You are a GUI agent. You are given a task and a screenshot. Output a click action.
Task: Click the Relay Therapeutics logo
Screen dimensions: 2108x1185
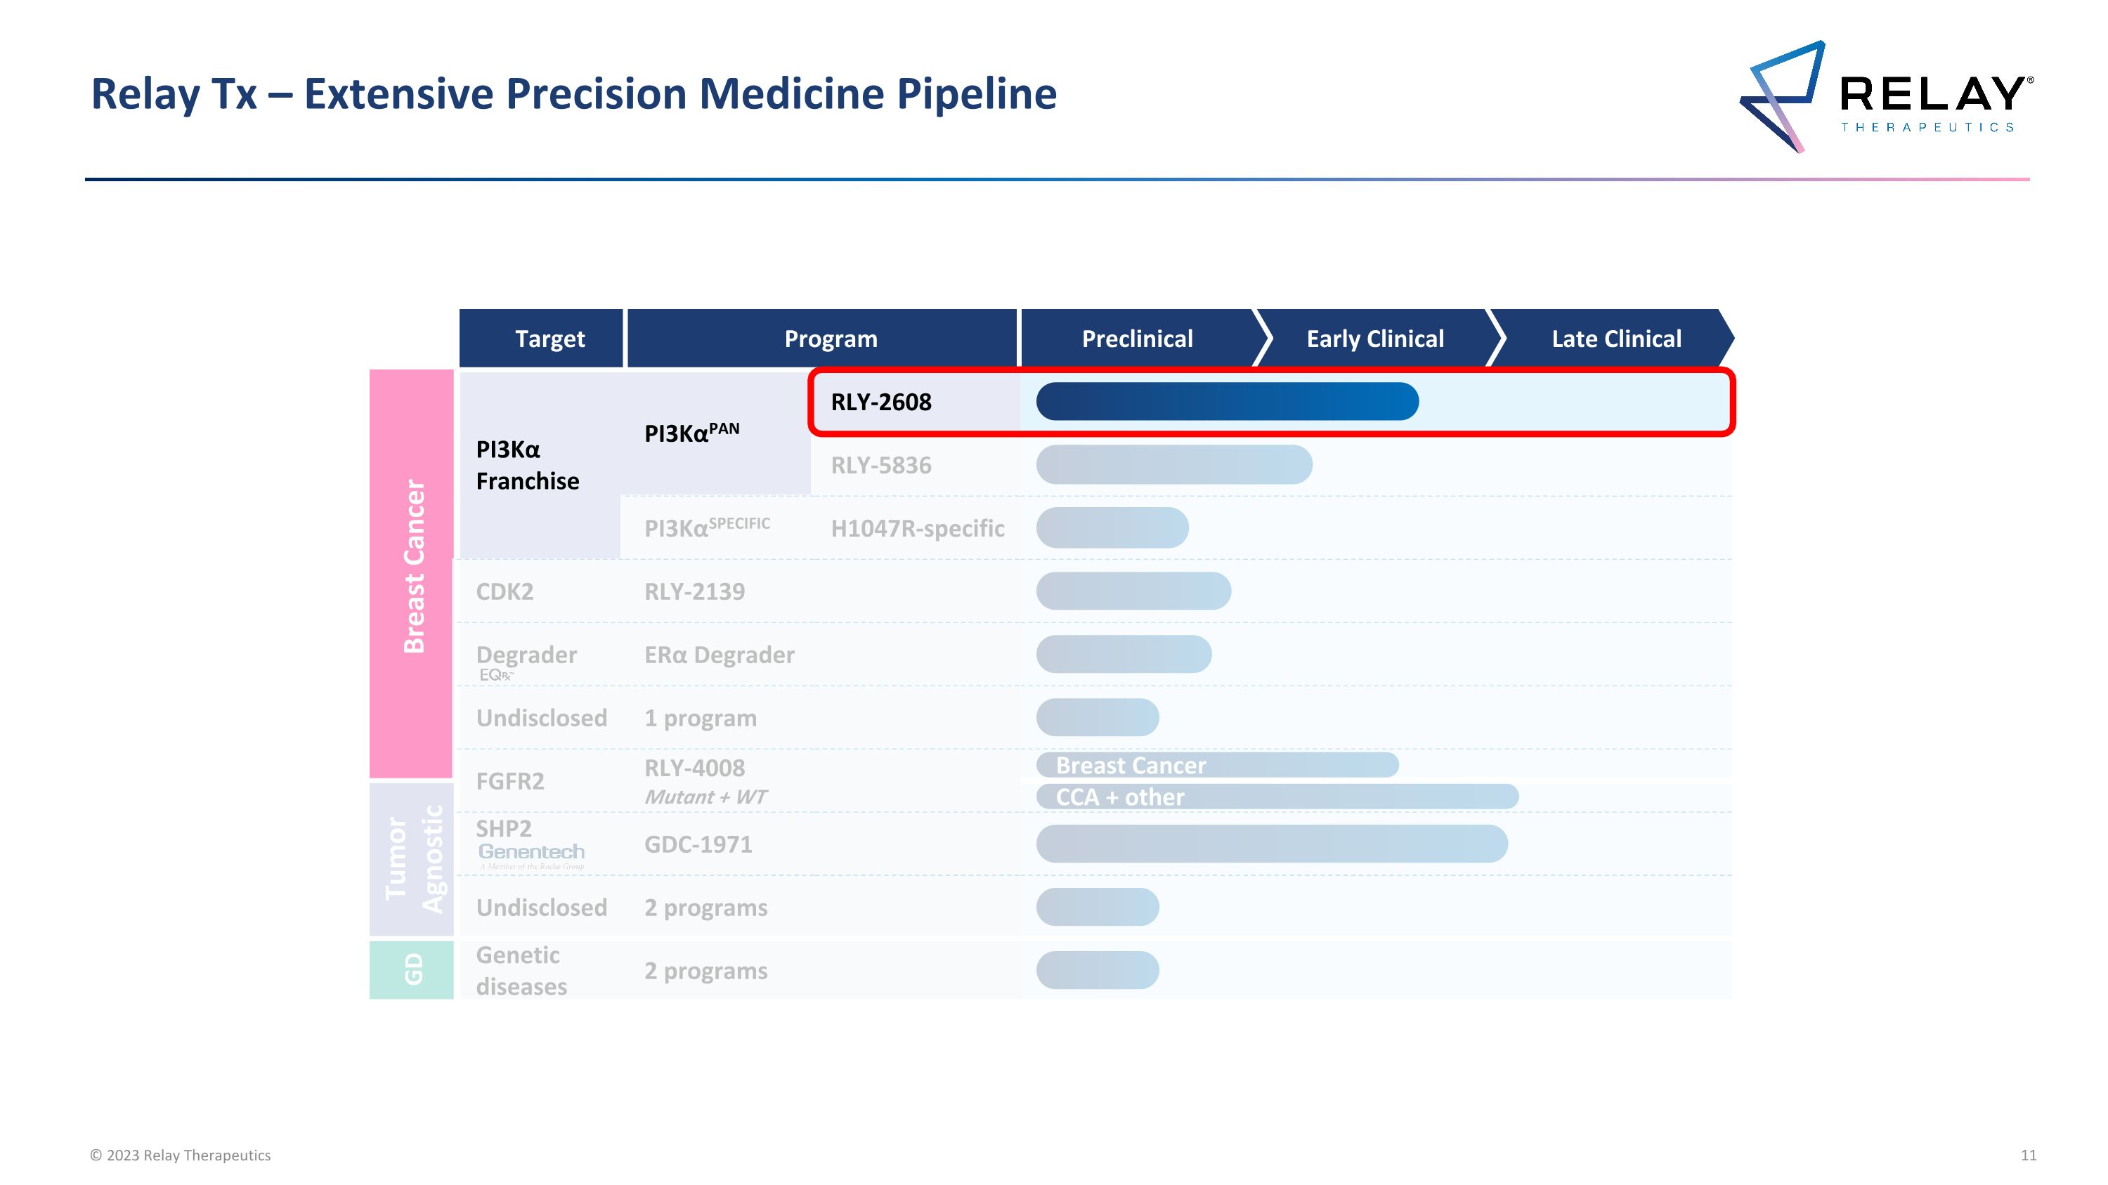pos(1885,96)
